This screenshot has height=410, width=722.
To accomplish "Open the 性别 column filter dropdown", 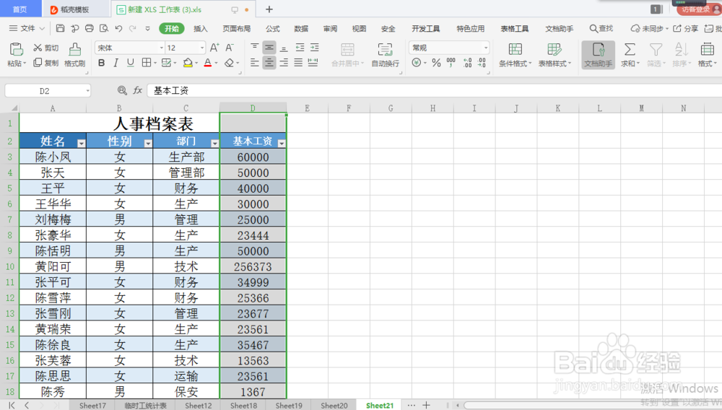I will coord(148,143).
